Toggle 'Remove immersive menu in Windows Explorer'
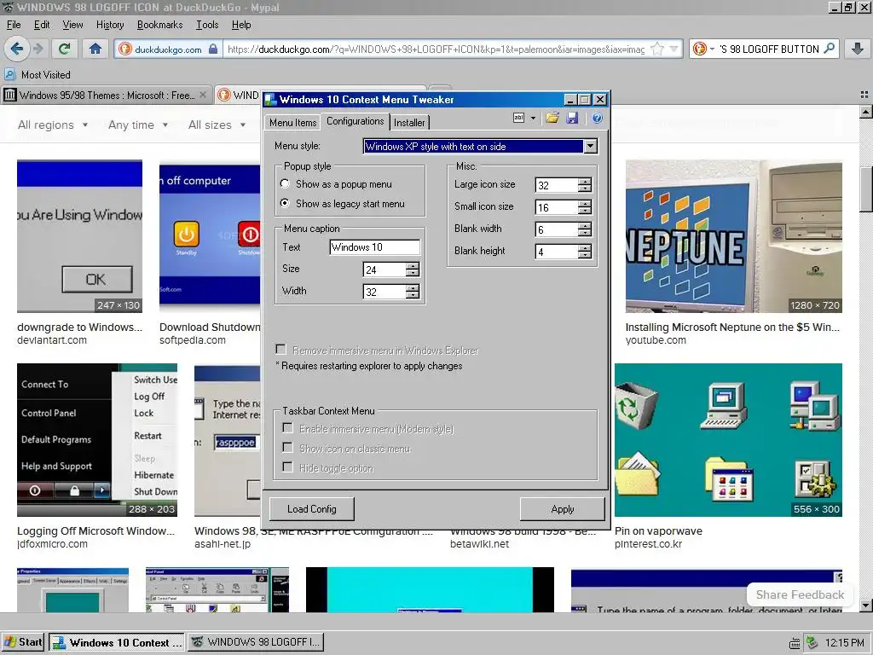Image resolution: width=873 pixels, height=655 pixels. [281, 349]
